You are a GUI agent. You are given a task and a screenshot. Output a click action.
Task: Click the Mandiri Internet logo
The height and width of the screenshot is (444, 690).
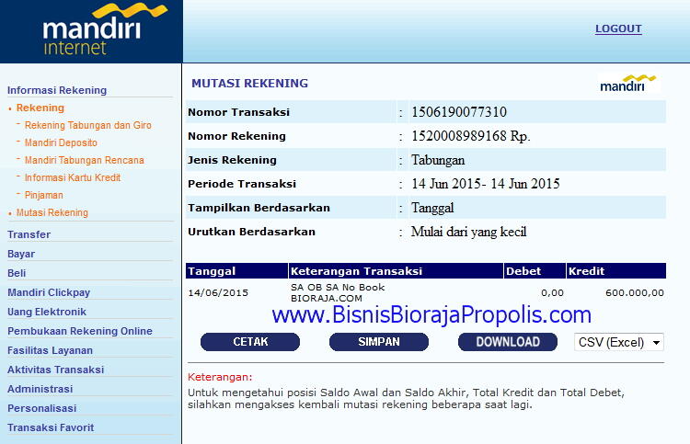click(105, 29)
